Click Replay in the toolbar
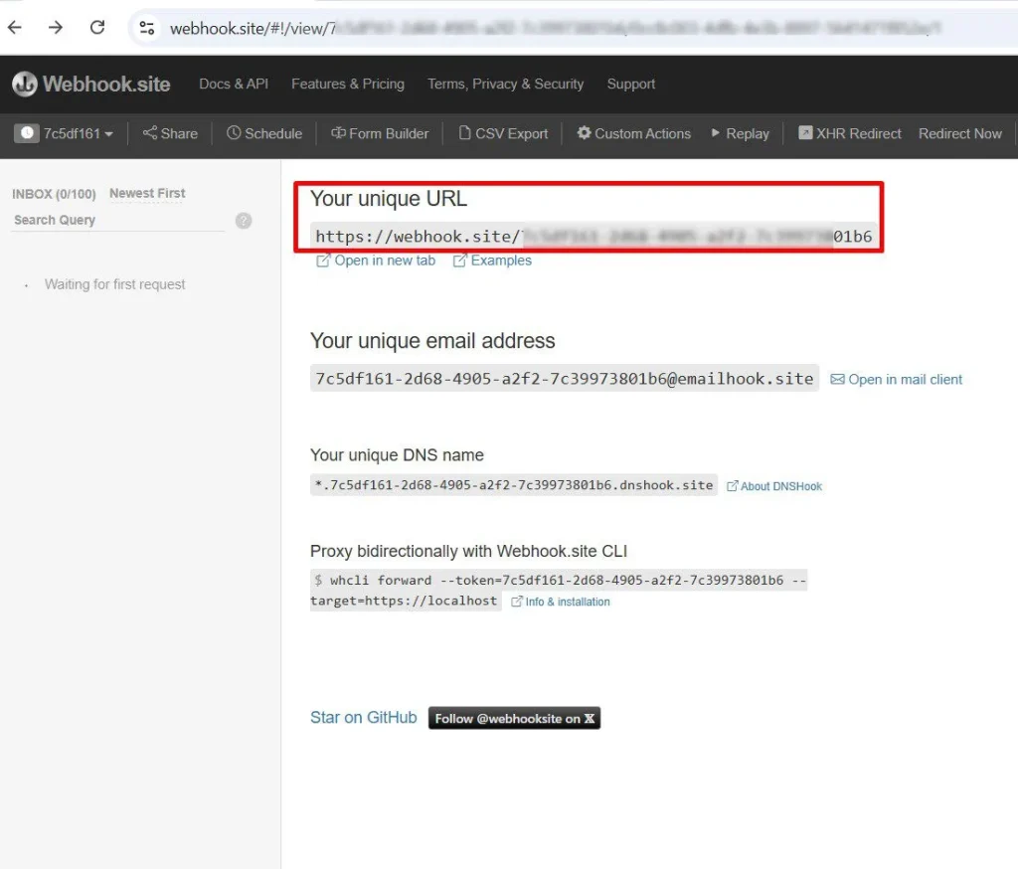The height and width of the screenshot is (869, 1018). (x=740, y=134)
